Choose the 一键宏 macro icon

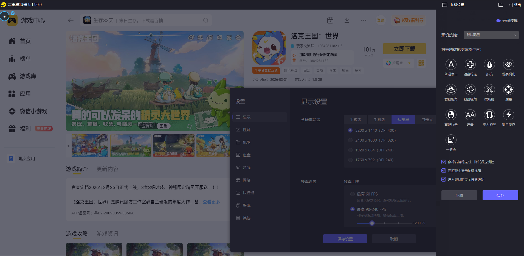click(451, 140)
